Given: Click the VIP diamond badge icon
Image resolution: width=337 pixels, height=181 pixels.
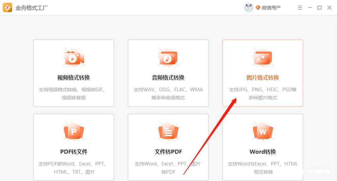Looking at the screenshot, I should tap(258, 7).
